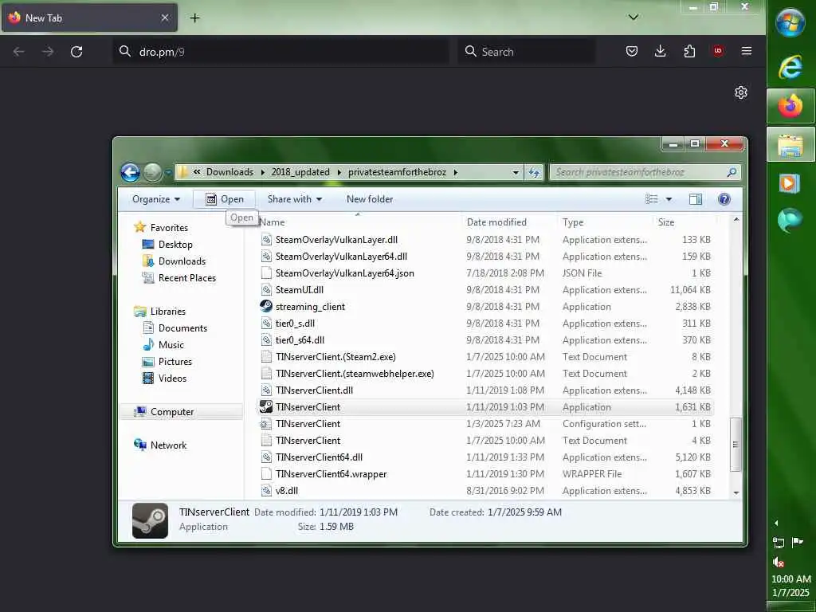Expand the address bar previous locations dropdown
Viewport: 816px width, 612px height.
[516, 172]
